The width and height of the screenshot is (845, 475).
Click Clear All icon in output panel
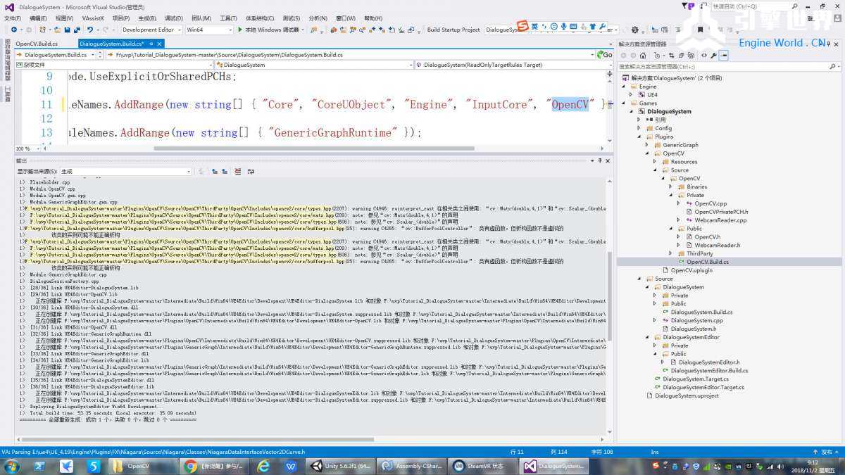click(x=238, y=171)
